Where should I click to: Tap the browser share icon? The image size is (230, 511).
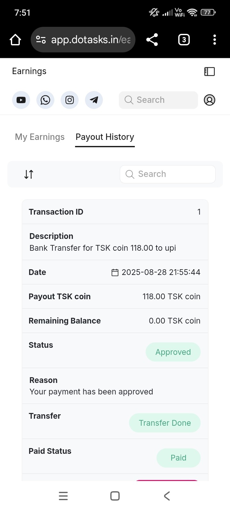[x=152, y=40]
